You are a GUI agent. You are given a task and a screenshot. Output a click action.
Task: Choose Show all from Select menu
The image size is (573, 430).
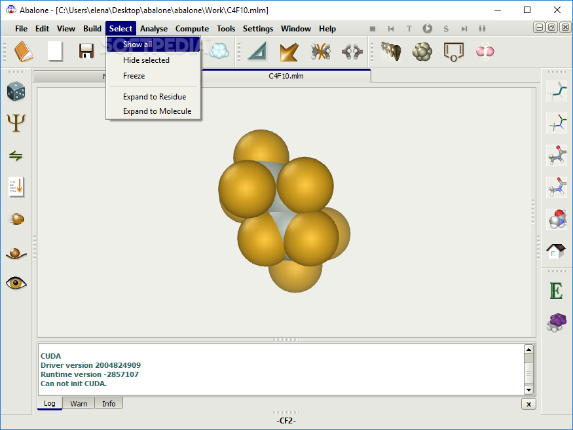coord(153,45)
